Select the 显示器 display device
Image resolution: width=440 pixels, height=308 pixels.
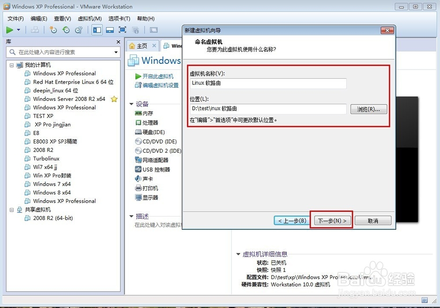(x=147, y=198)
